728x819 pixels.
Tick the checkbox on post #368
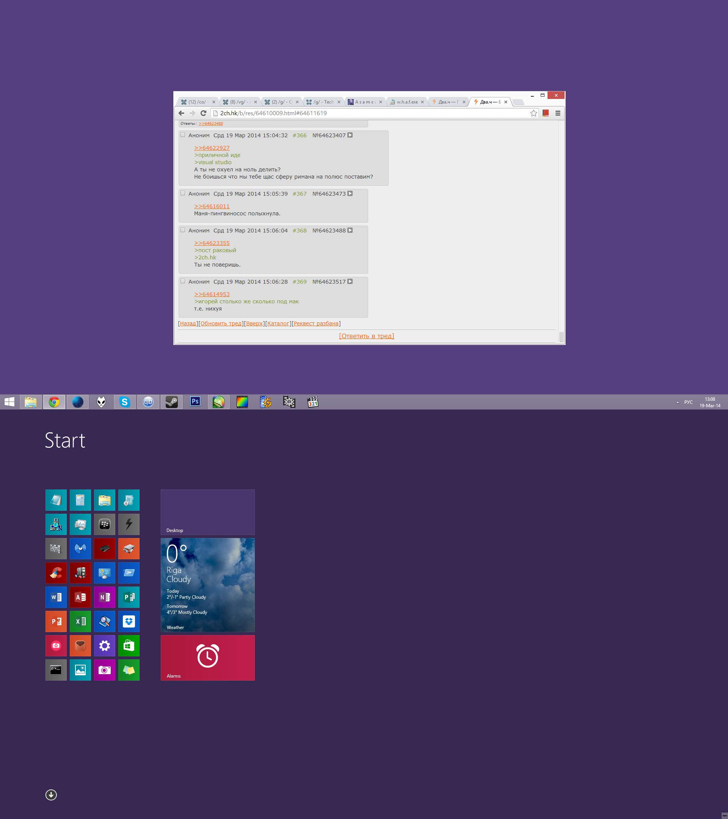[x=183, y=230]
